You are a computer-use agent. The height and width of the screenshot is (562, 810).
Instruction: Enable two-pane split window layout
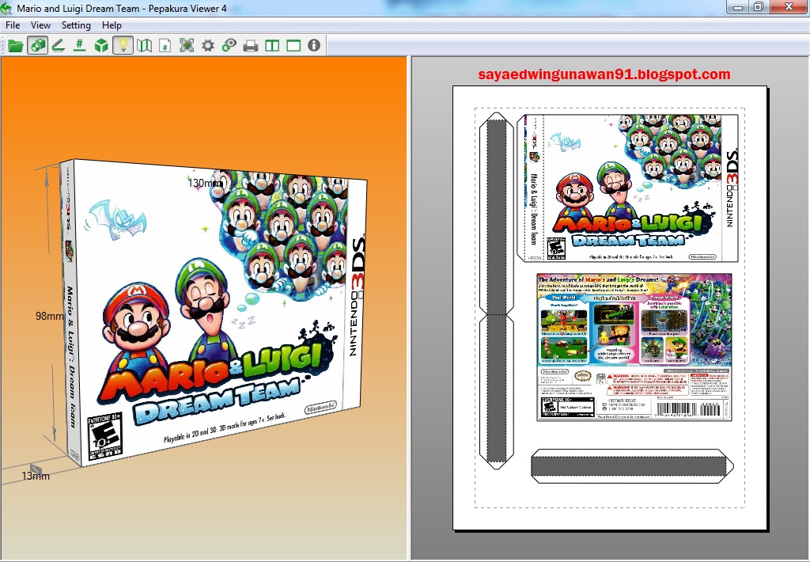click(271, 46)
